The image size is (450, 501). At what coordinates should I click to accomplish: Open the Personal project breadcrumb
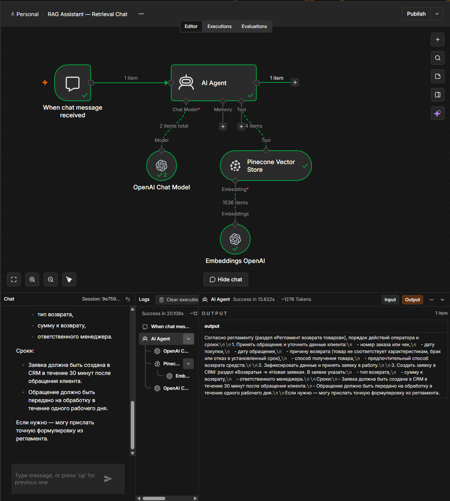tap(25, 14)
